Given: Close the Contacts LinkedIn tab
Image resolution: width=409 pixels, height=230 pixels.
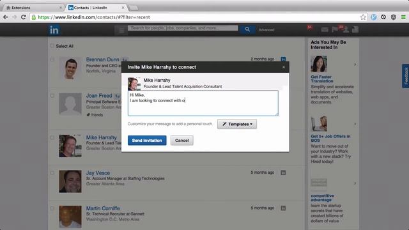Looking at the screenshot, I should 123,8.
